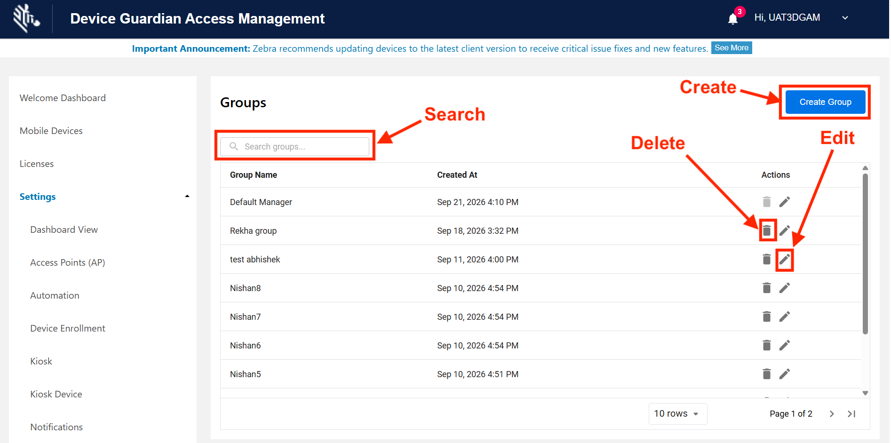The image size is (891, 443).
Task: Open the user account dropdown chevron
Action: (x=845, y=18)
